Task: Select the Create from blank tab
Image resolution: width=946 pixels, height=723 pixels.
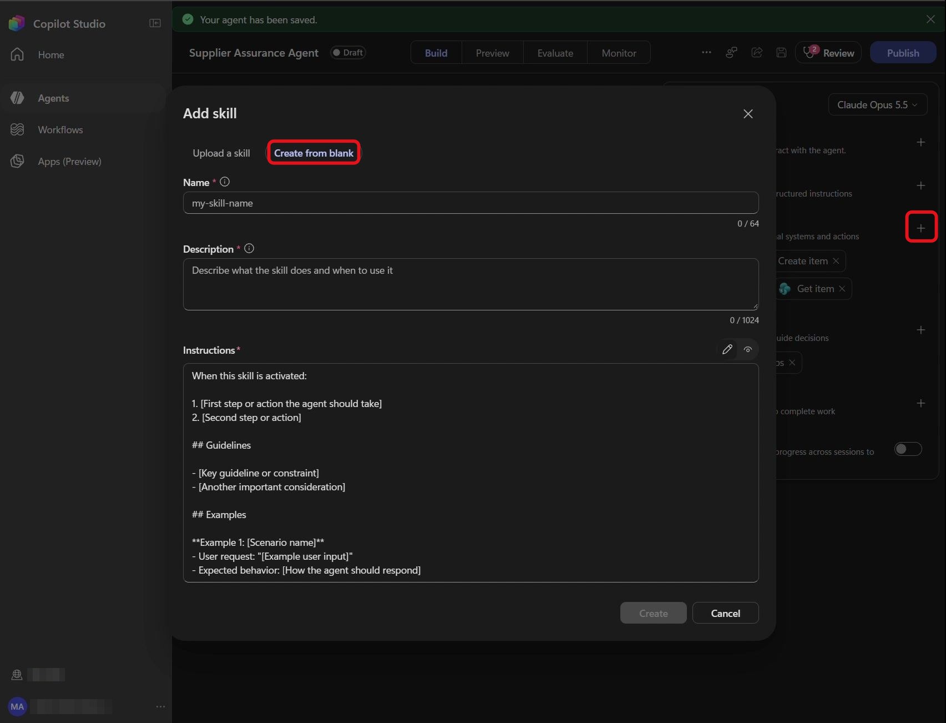Action: pos(314,153)
